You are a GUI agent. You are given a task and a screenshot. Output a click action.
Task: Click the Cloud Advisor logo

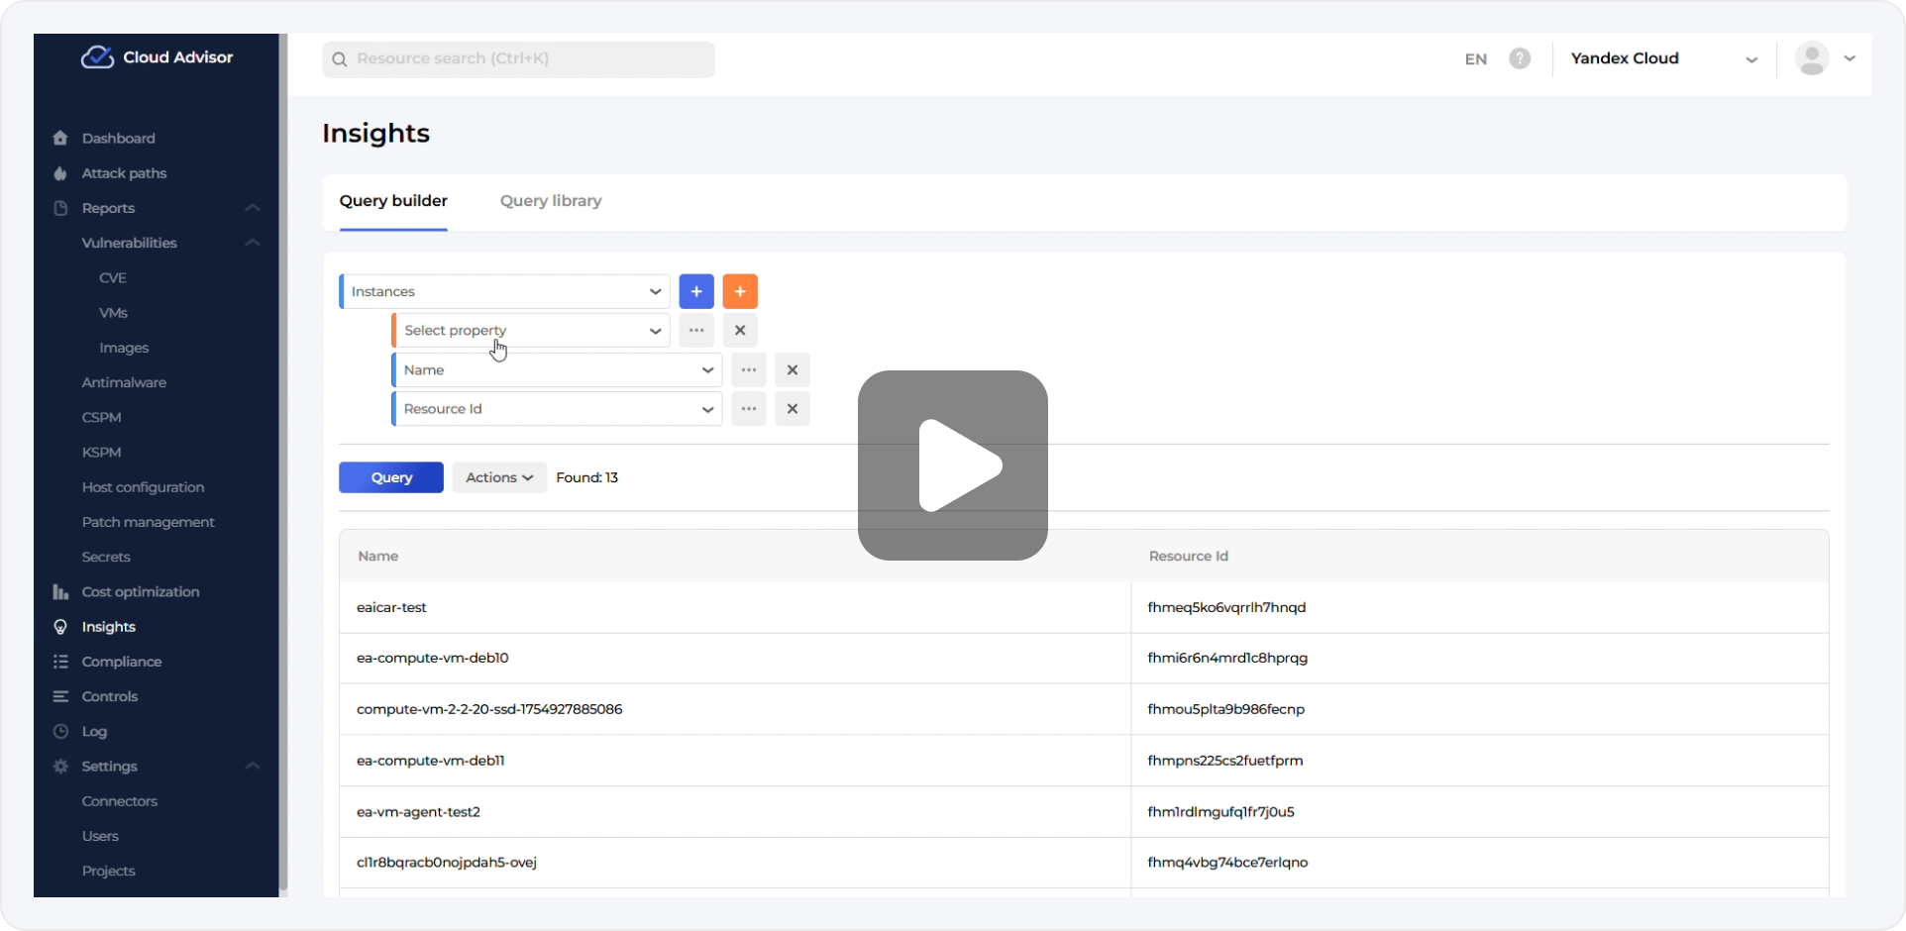(158, 57)
